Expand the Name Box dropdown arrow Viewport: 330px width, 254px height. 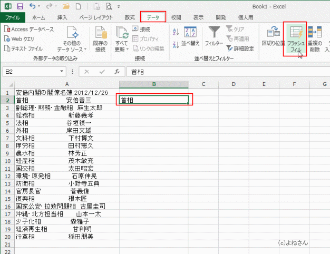[x=62, y=71]
